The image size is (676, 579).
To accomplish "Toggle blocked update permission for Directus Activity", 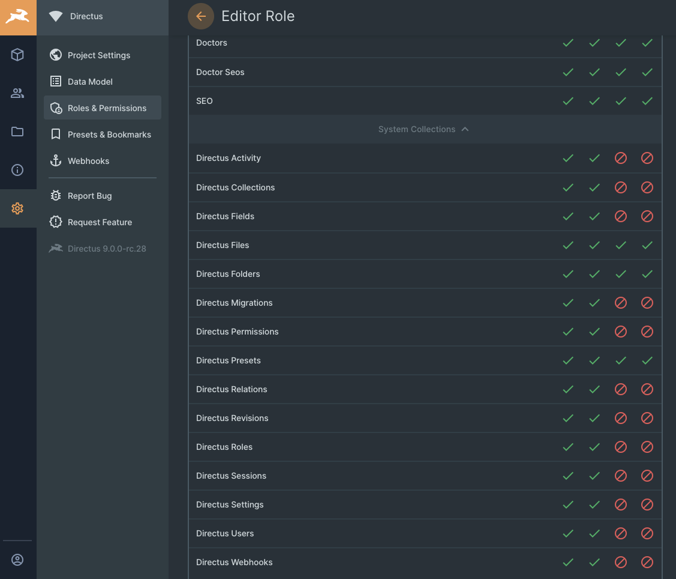I will (x=621, y=158).
